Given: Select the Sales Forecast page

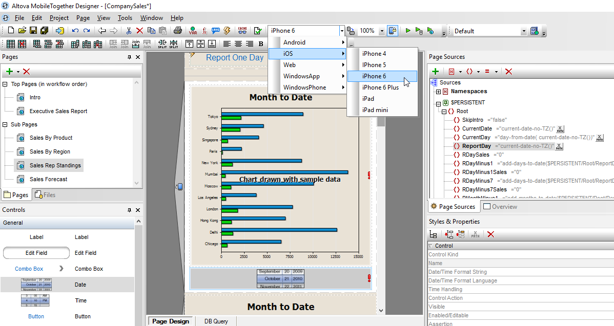Looking at the screenshot, I should pos(49,179).
